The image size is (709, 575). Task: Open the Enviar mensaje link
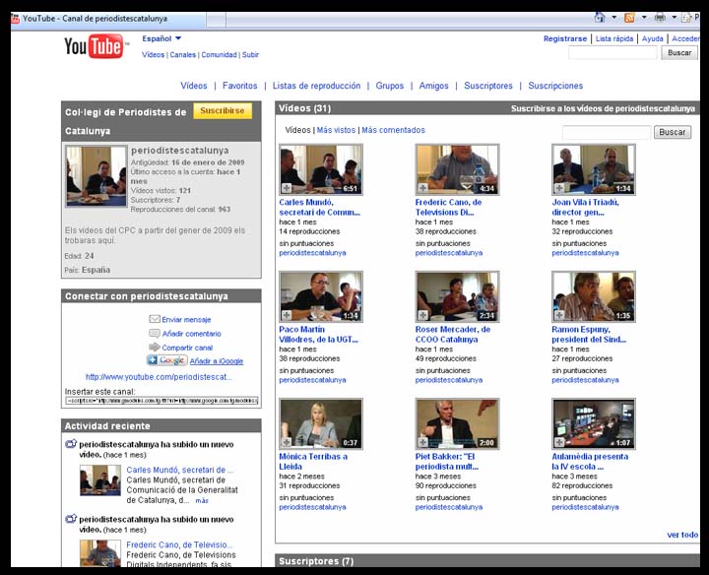(x=186, y=320)
